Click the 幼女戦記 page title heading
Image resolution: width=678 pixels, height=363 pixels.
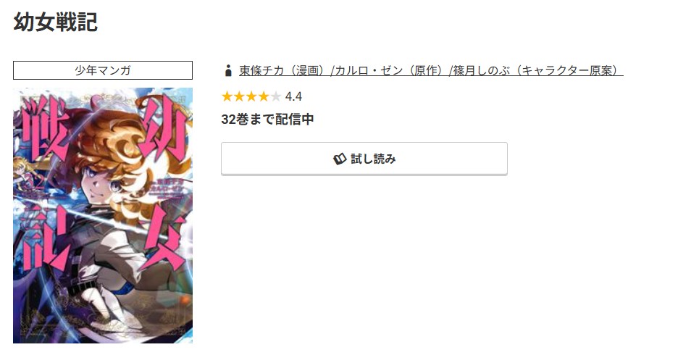[x=56, y=22]
